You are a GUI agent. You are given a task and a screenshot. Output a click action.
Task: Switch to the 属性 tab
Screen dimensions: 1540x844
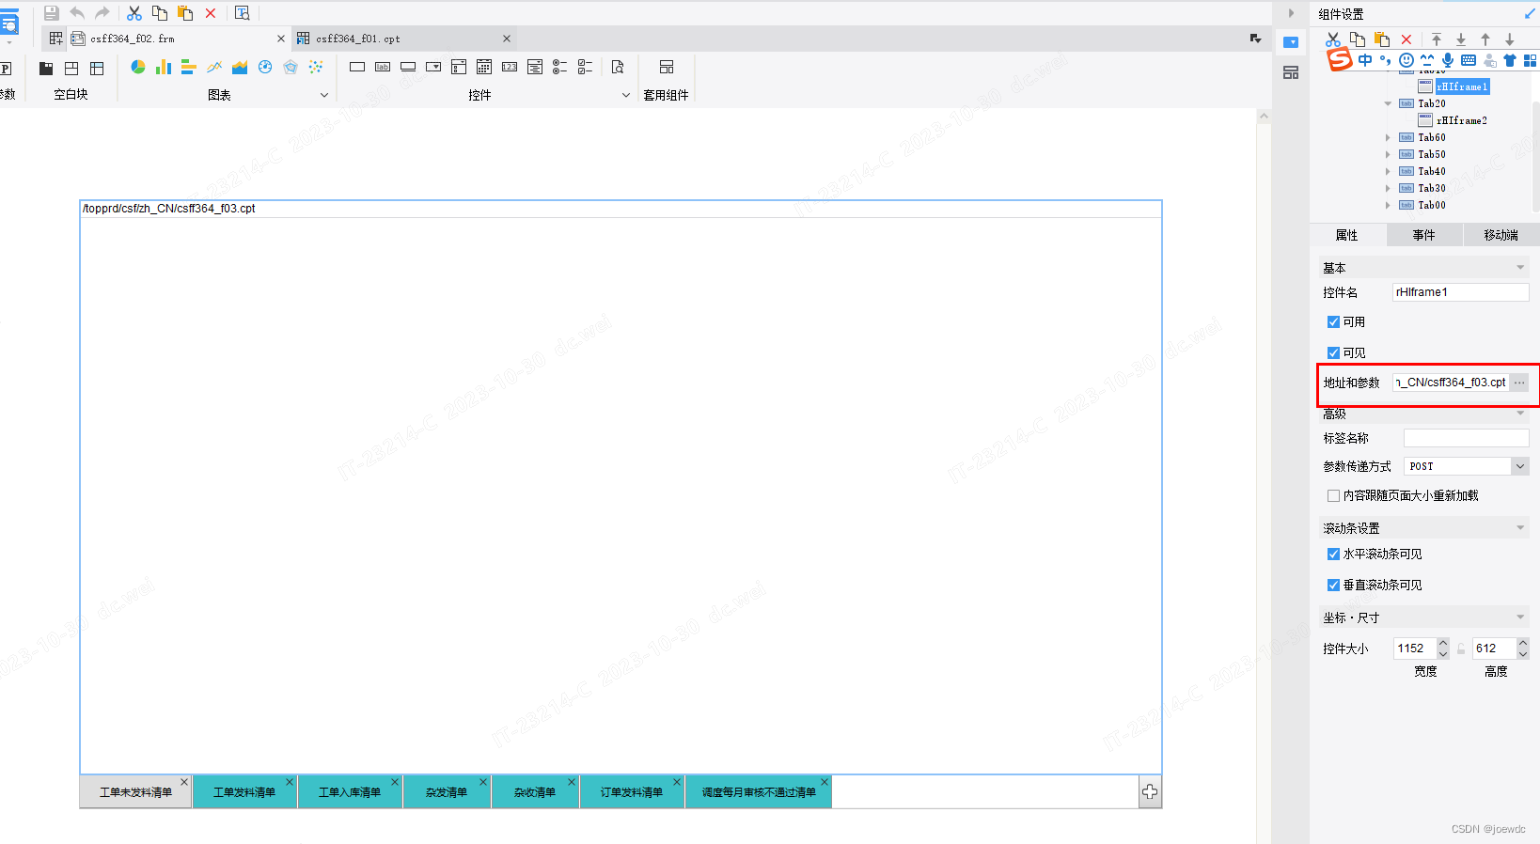pos(1347,235)
